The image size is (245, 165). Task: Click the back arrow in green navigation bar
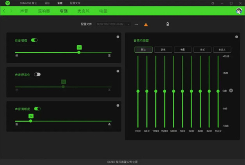(5, 11)
